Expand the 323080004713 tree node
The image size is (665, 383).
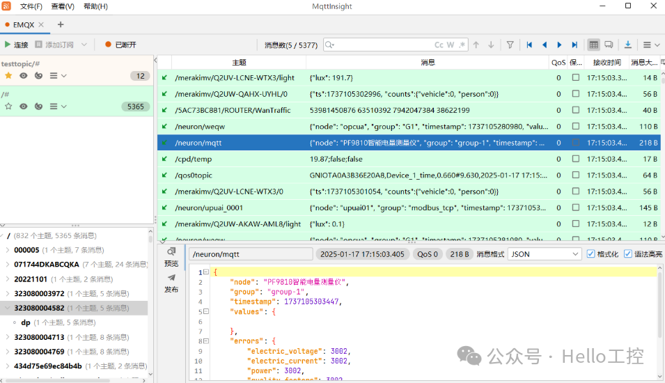click(x=7, y=337)
